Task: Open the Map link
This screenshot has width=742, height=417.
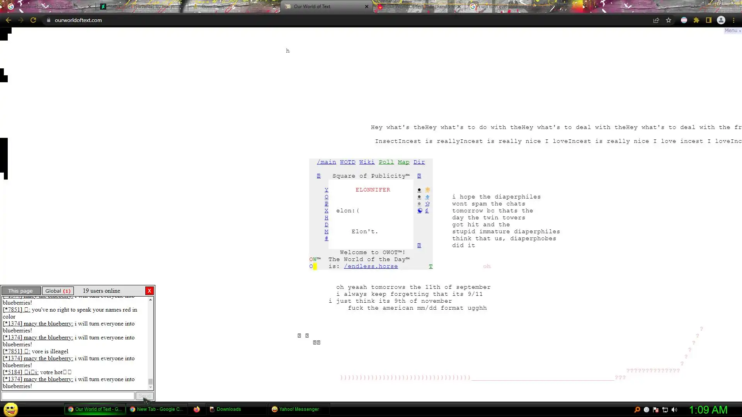Action: click(x=403, y=162)
